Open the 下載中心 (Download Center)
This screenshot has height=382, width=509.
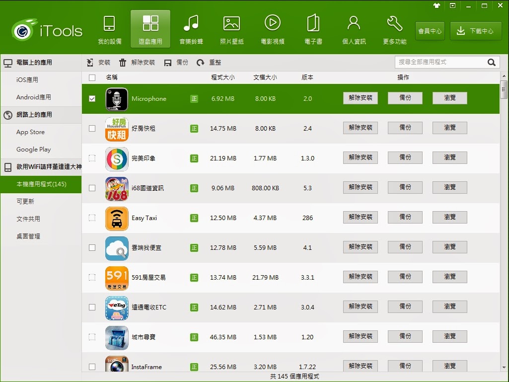(x=475, y=30)
